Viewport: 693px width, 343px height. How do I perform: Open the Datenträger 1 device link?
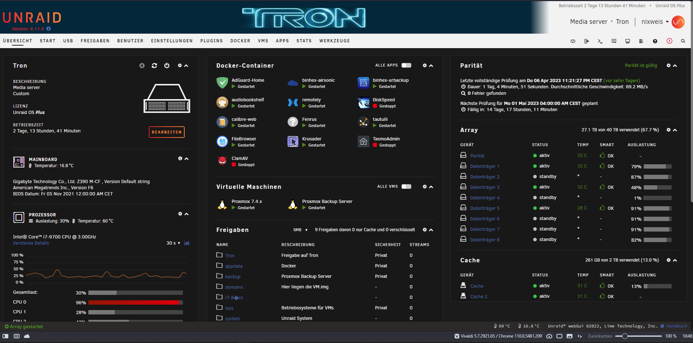point(484,166)
